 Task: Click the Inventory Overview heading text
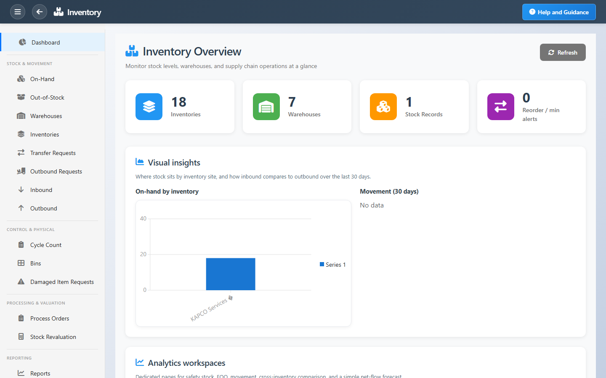pyautogui.click(x=192, y=51)
